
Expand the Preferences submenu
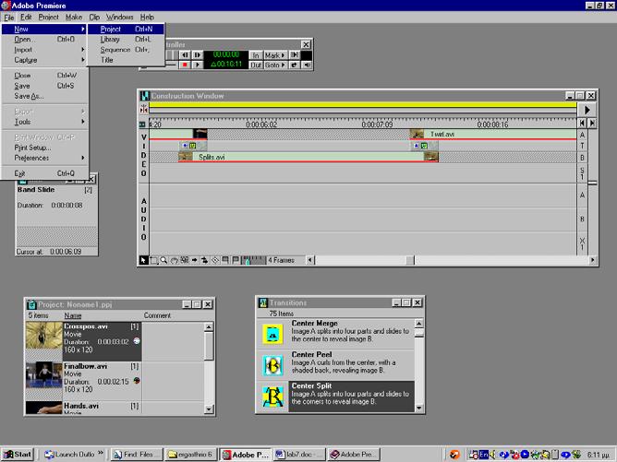click(45, 158)
